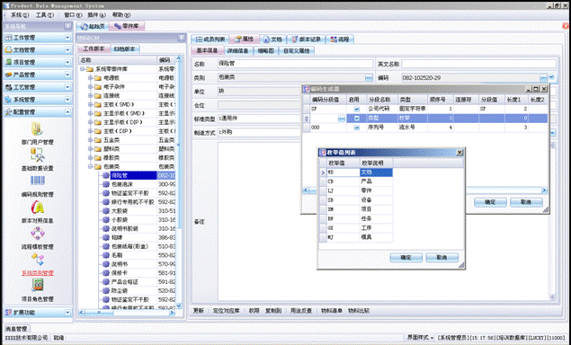
Task: Expand the 系统管理 navigation section
Action: (67, 100)
